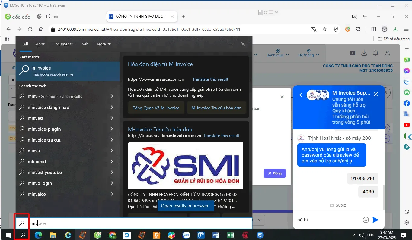The image size is (412, 240).
Task: Expand arrow for 'minvalco' suggestion
Action: pyautogui.click(x=112, y=194)
